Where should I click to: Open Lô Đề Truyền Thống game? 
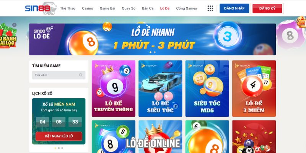point(113,88)
